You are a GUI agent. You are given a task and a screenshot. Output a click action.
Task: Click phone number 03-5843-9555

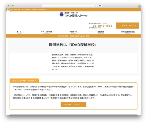point(102,26)
